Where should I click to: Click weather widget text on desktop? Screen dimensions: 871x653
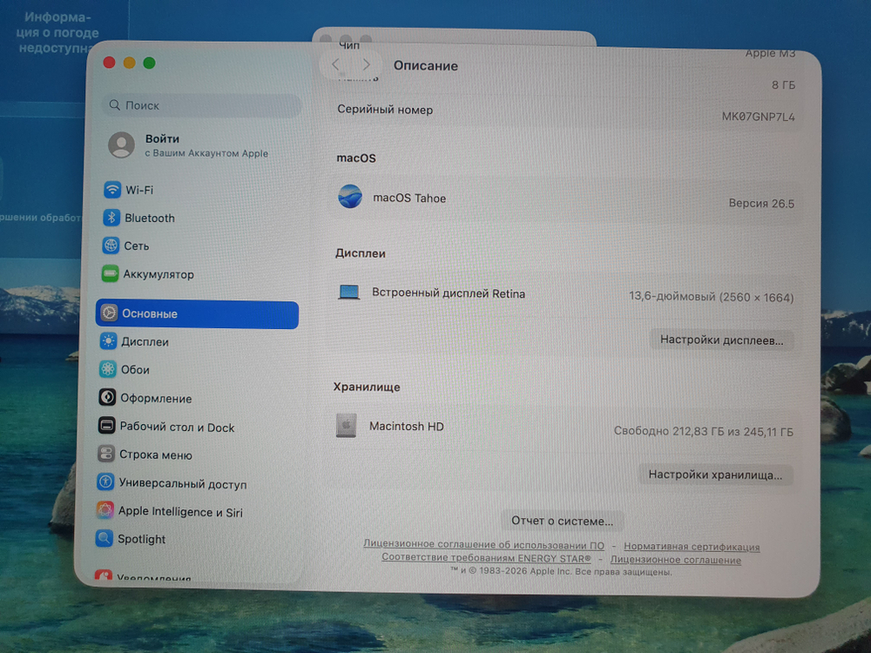click(57, 33)
